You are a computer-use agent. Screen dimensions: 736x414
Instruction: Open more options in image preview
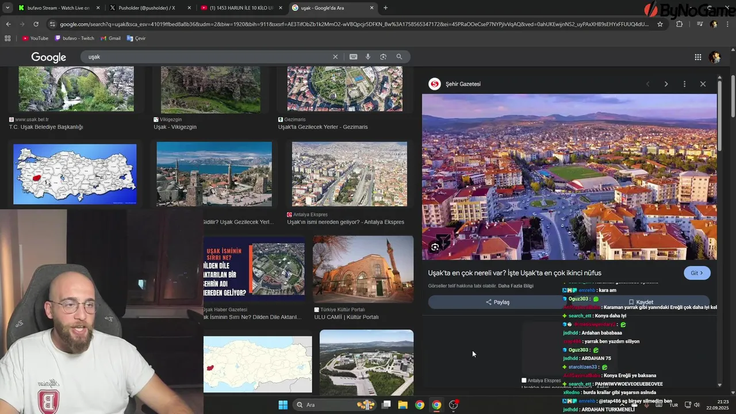pyautogui.click(x=684, y=84)
